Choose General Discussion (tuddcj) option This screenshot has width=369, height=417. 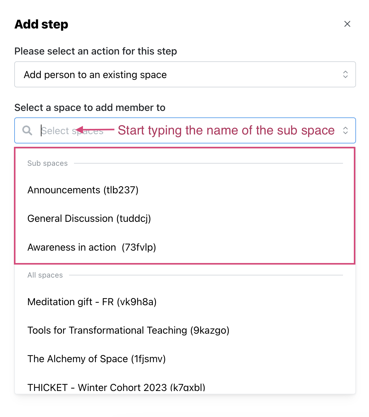(89, 218)
